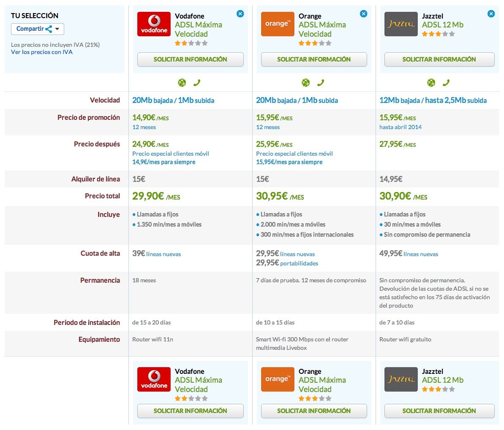The width and height of the screenshot is (504, 430).
Task: Click bottom Jazztel Solicitar Información button
Action: pyautogui.click(x=439, y=411)
